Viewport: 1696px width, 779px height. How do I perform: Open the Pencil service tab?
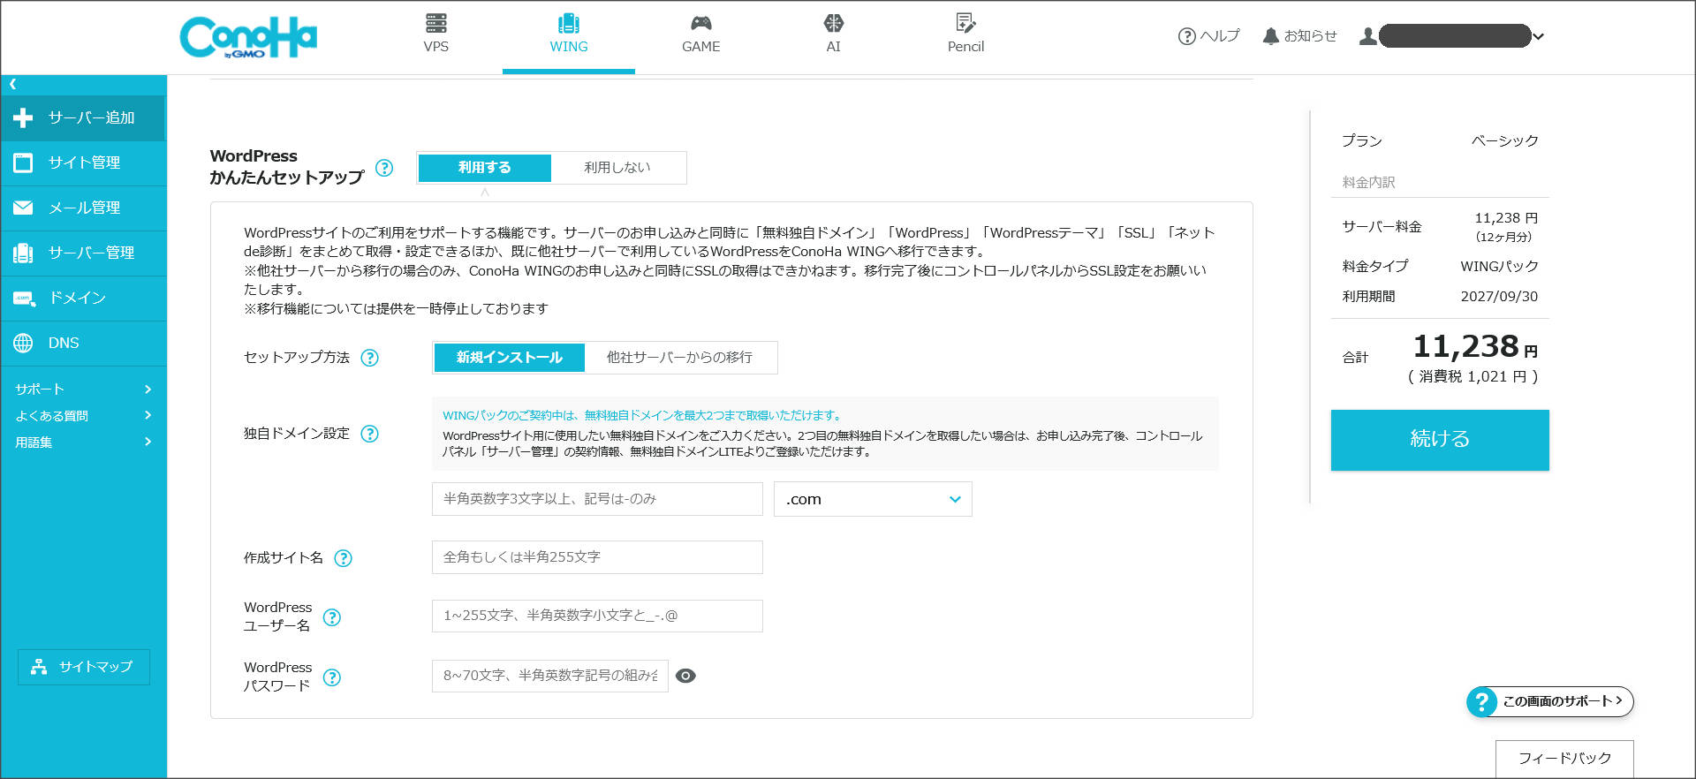[965, 34]
